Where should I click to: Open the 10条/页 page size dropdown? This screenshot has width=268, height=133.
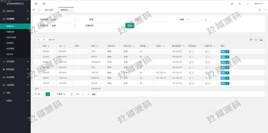click(x=60, y=94)
